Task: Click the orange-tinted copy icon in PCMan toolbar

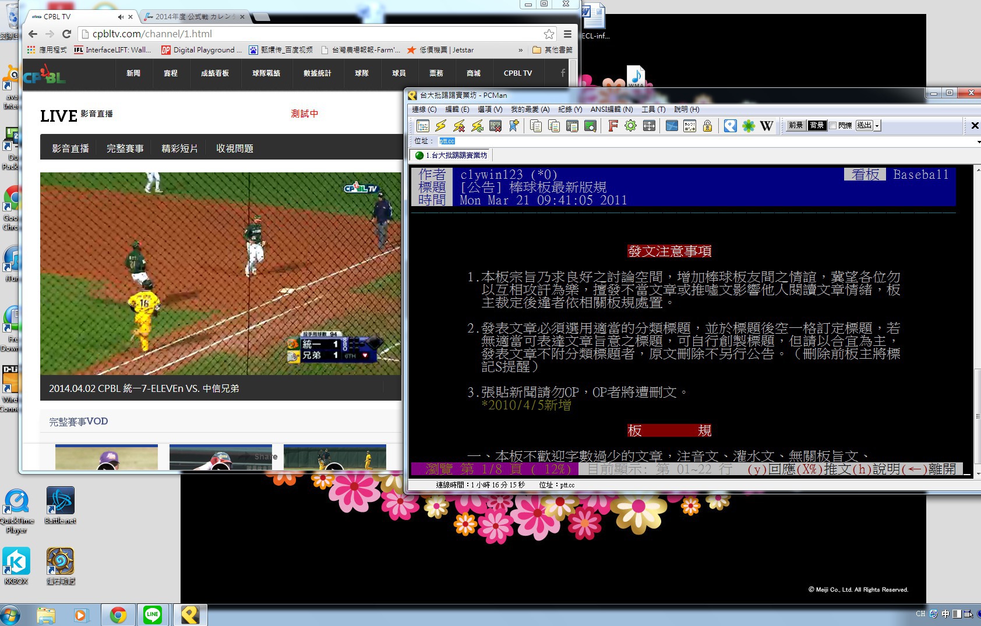Action: tap(554, 126)
